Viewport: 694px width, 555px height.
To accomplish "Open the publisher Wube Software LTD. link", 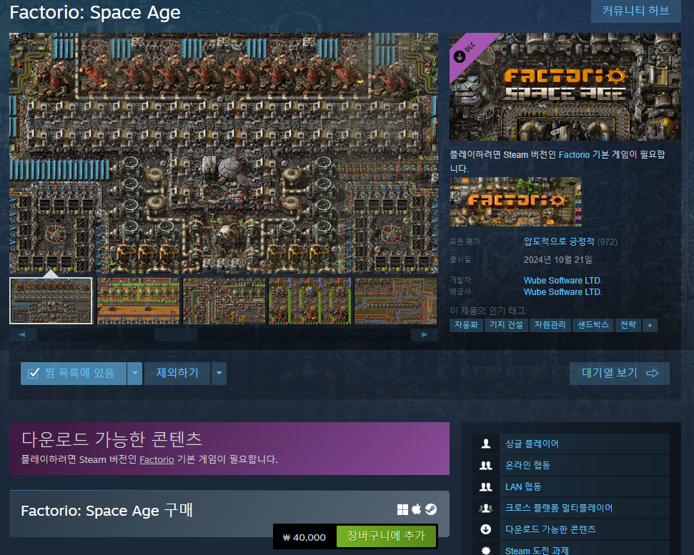I will coord(562,292).
